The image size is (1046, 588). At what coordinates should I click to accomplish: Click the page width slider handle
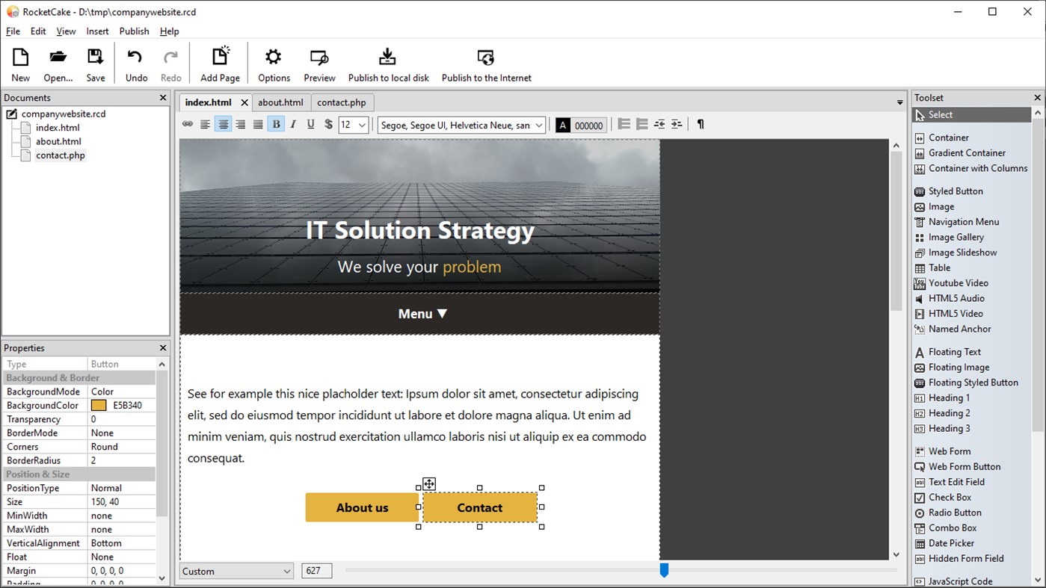[x=664, y=571]
